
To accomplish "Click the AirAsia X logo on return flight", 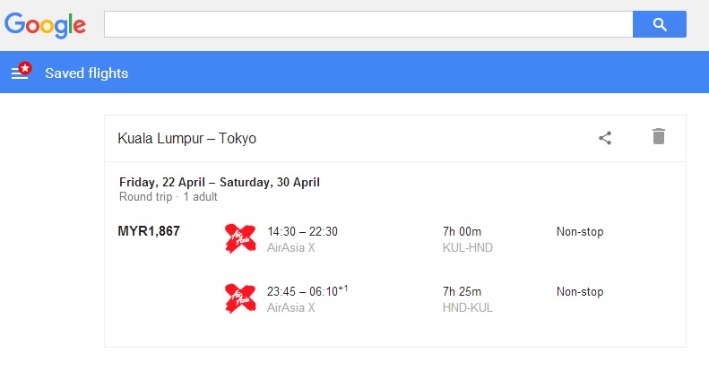I will coord(240,298).
